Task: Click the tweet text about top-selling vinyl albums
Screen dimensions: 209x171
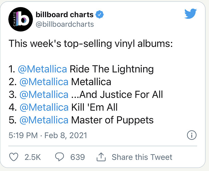Action: 91,43
